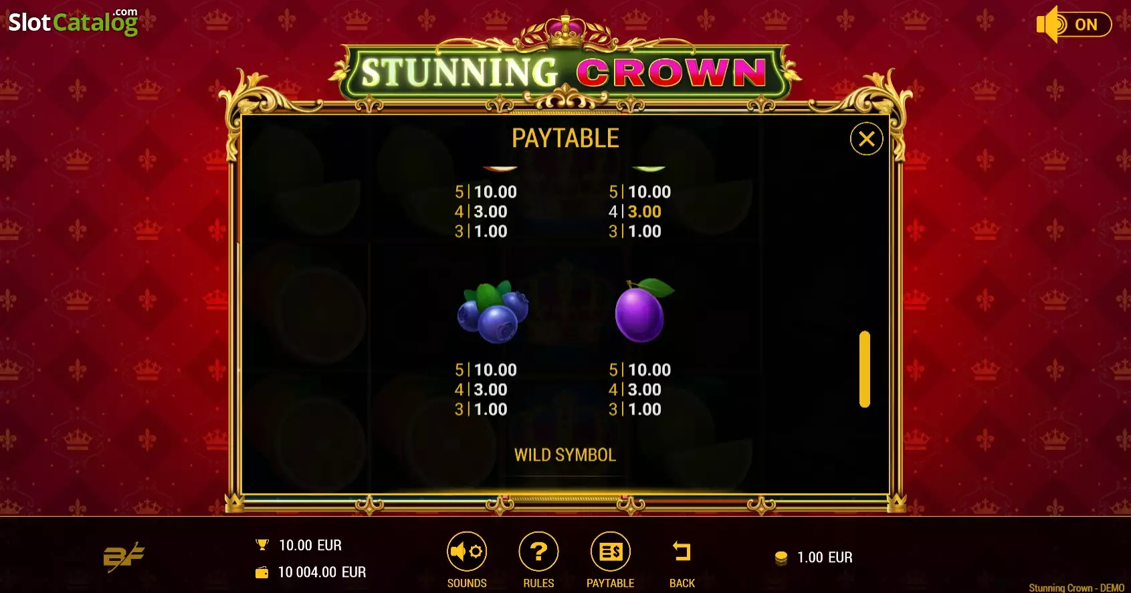Toggle the sound ON switch
The image size is (1131, 593).
[x=1073, y=25]
